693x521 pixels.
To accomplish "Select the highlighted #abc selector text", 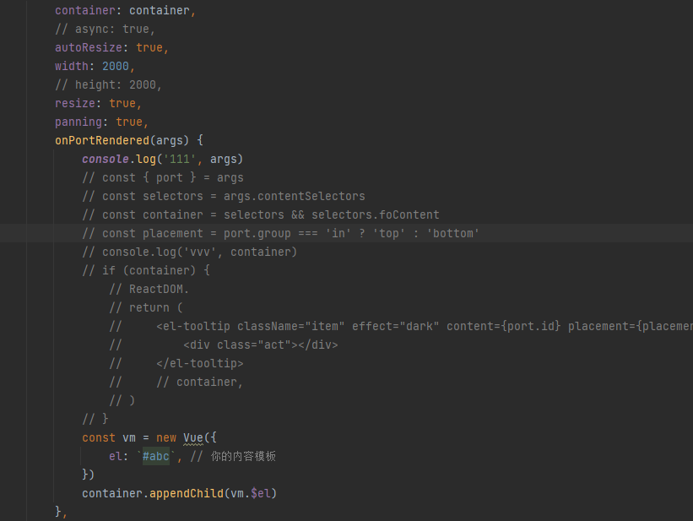I will (155, 456).
